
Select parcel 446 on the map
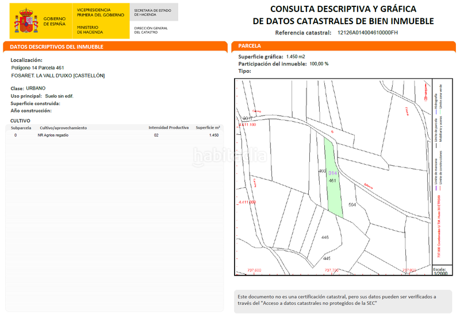coord(325,237)
